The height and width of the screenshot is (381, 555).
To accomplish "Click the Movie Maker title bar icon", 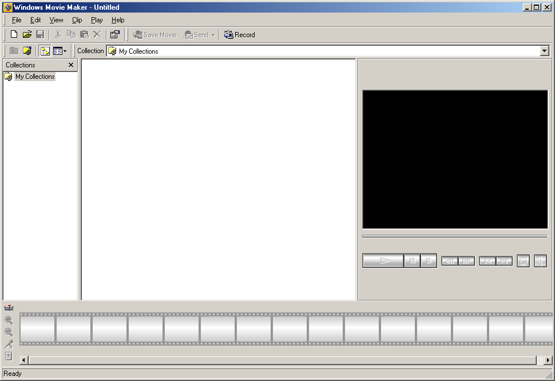I will tap(8, 7).
